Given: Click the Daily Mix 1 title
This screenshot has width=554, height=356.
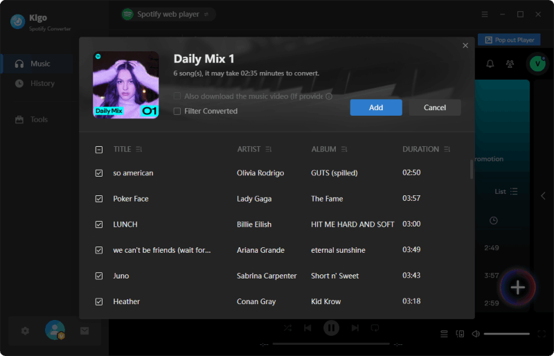Looking at the screenshot, I should (x=204, y=59).
